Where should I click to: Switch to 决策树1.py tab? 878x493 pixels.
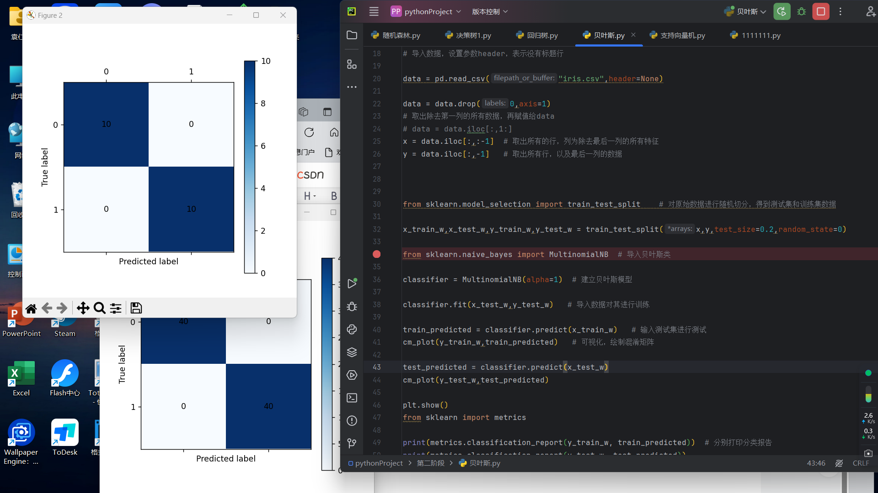[468, 36]
